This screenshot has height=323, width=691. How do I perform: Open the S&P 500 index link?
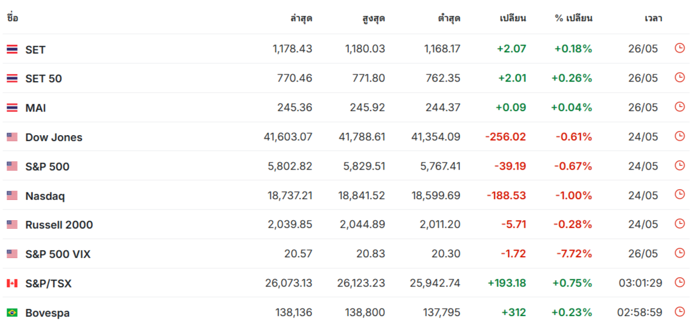47,167
